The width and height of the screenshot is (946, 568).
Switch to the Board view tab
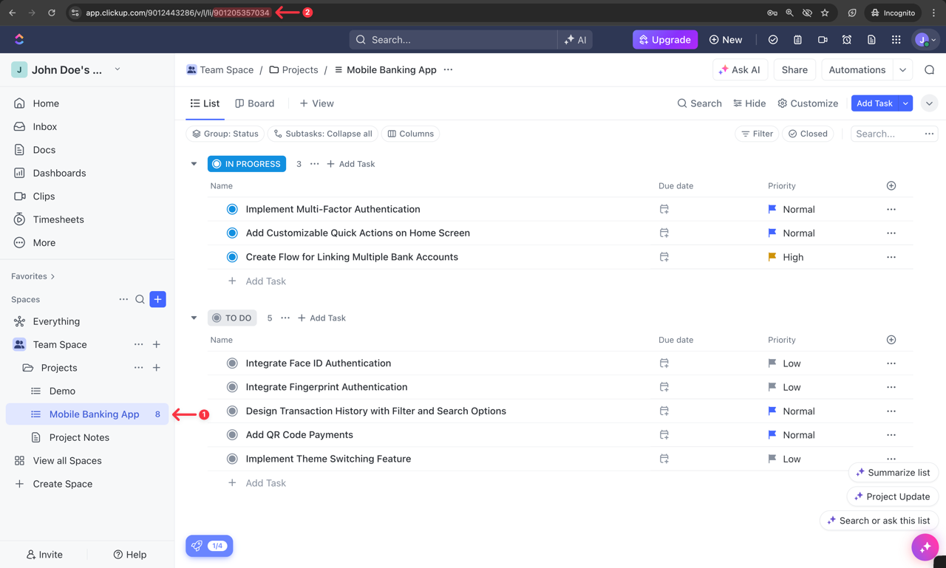click(254, 103)
